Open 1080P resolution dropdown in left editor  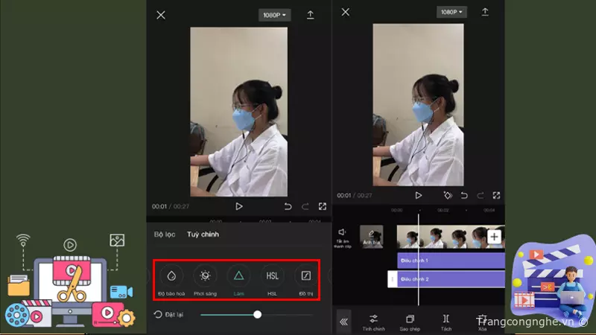[275, 15]
